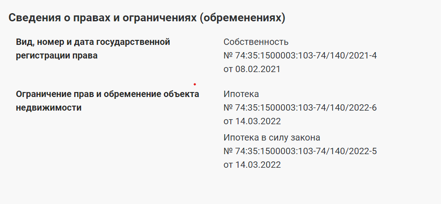The height and width of the screenshot is (204, 441).
Task: Click the text регистрации права
Action: 56,55
